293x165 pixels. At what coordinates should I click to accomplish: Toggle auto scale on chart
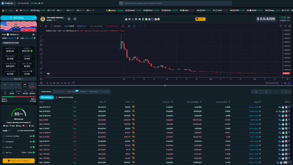point(289,83)
